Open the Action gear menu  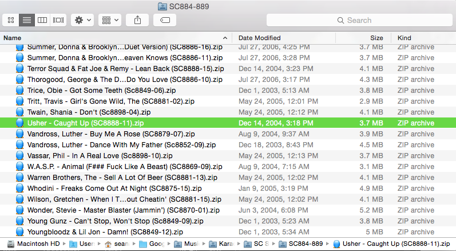[82, 20]
